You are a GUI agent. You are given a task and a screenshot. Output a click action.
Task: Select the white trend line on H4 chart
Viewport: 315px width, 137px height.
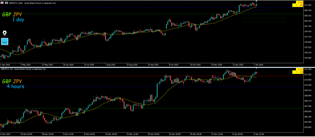[230, 72]
